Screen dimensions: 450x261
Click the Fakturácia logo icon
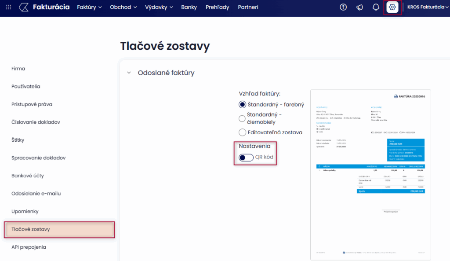tap(25, 7)
